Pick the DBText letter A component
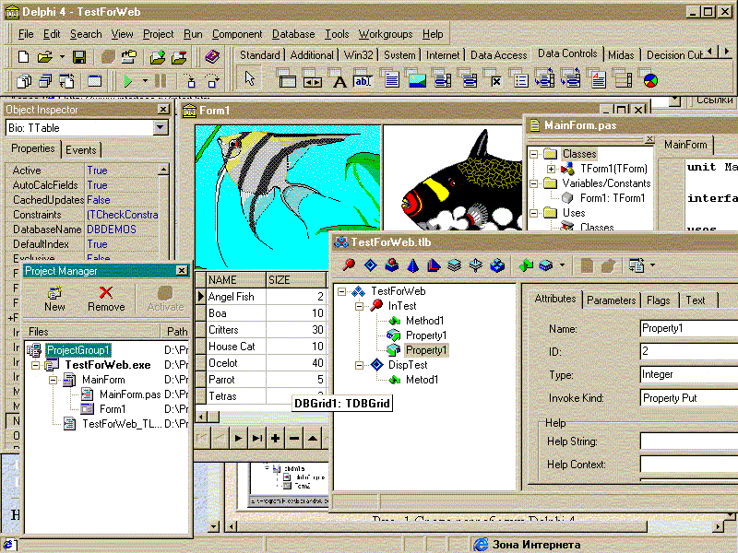This screenshot has width=738, height=553. tap(339, 79)
